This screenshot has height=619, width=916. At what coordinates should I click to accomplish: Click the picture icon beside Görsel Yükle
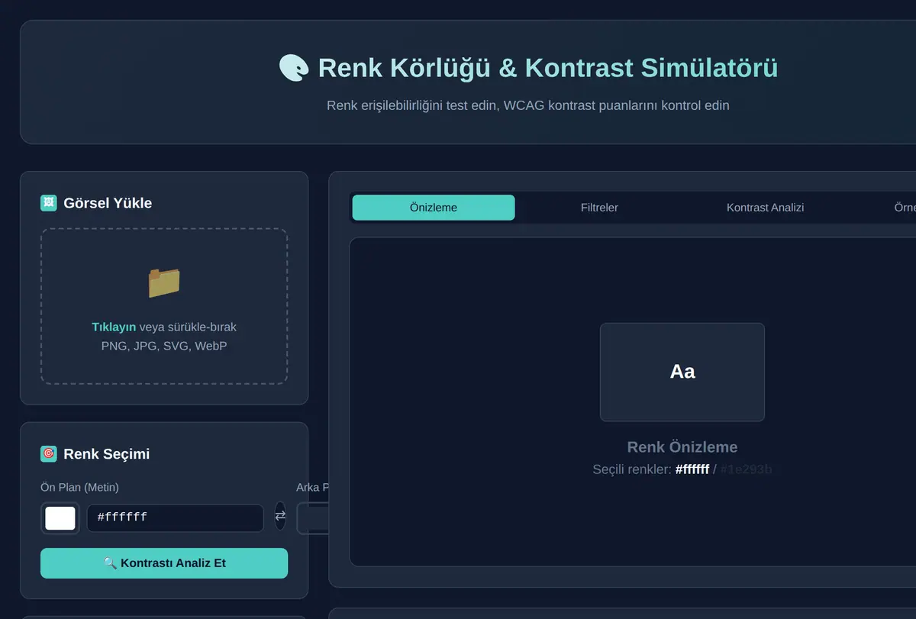click(49, 203)
